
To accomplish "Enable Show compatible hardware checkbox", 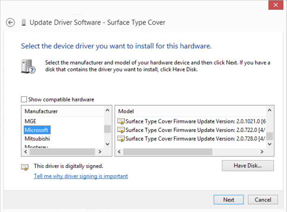I will click(24, 100).
